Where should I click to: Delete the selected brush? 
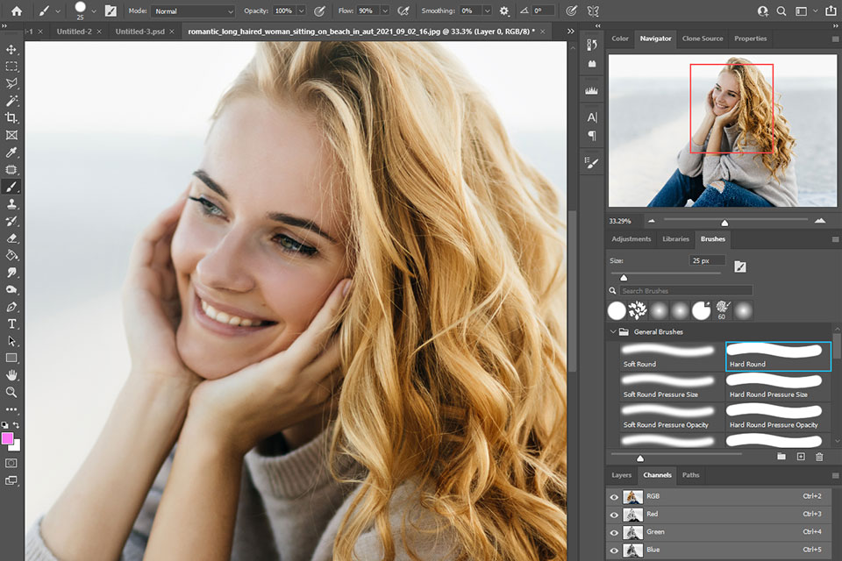pos(819,457)
